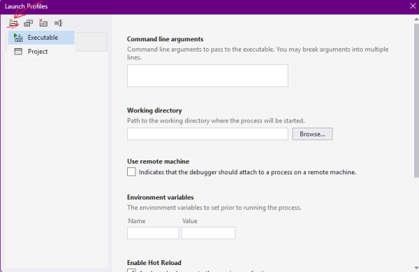The width and height of the screenshot is (419, 272).
Task: Click the Value column label
Action: click(x=190, y=221)
